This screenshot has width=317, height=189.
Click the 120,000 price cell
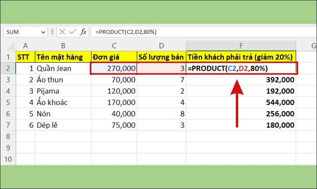[114, 91]
